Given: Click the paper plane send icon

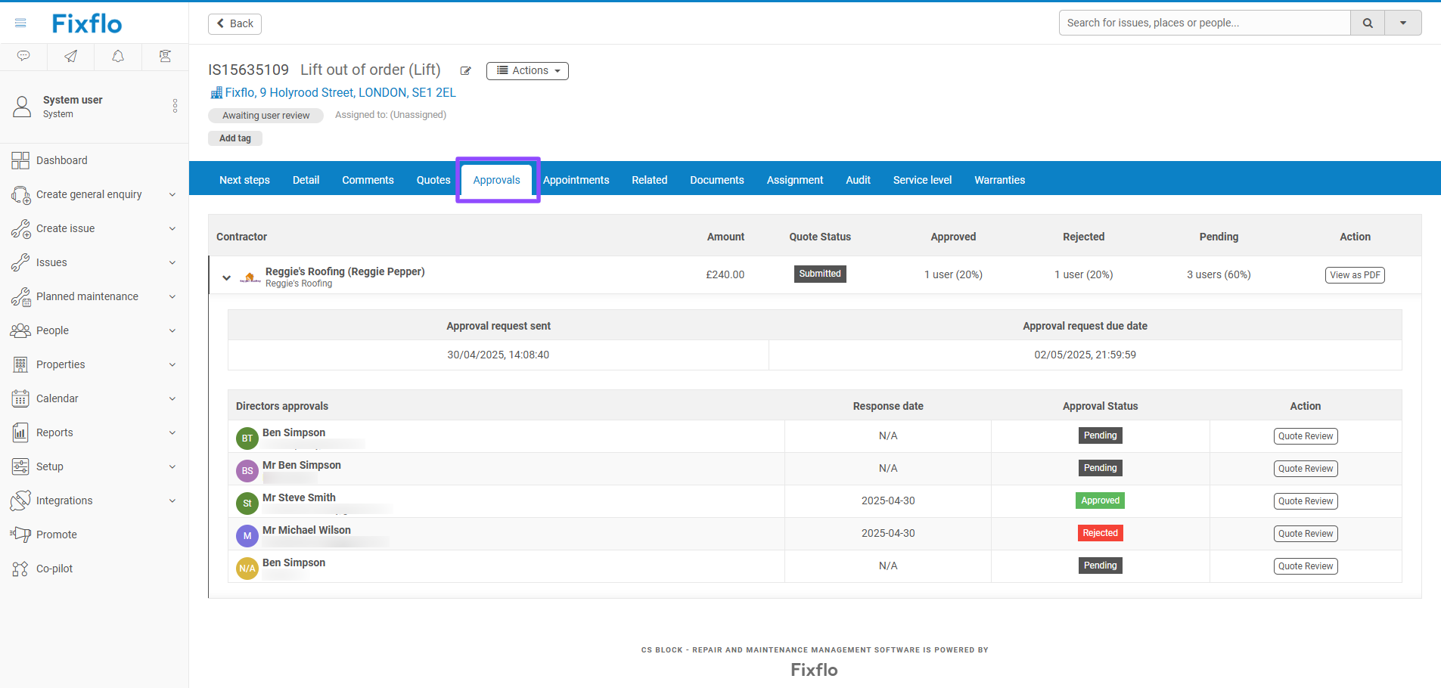Looking at the screenshot, I should tap(70, 56).
